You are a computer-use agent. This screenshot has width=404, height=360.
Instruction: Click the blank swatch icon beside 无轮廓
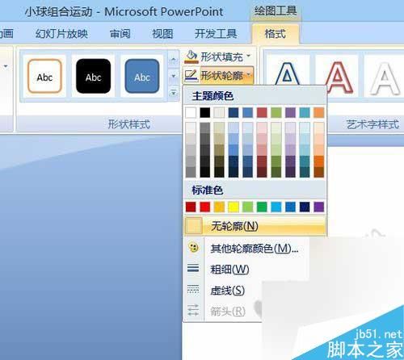pos(194,225)
